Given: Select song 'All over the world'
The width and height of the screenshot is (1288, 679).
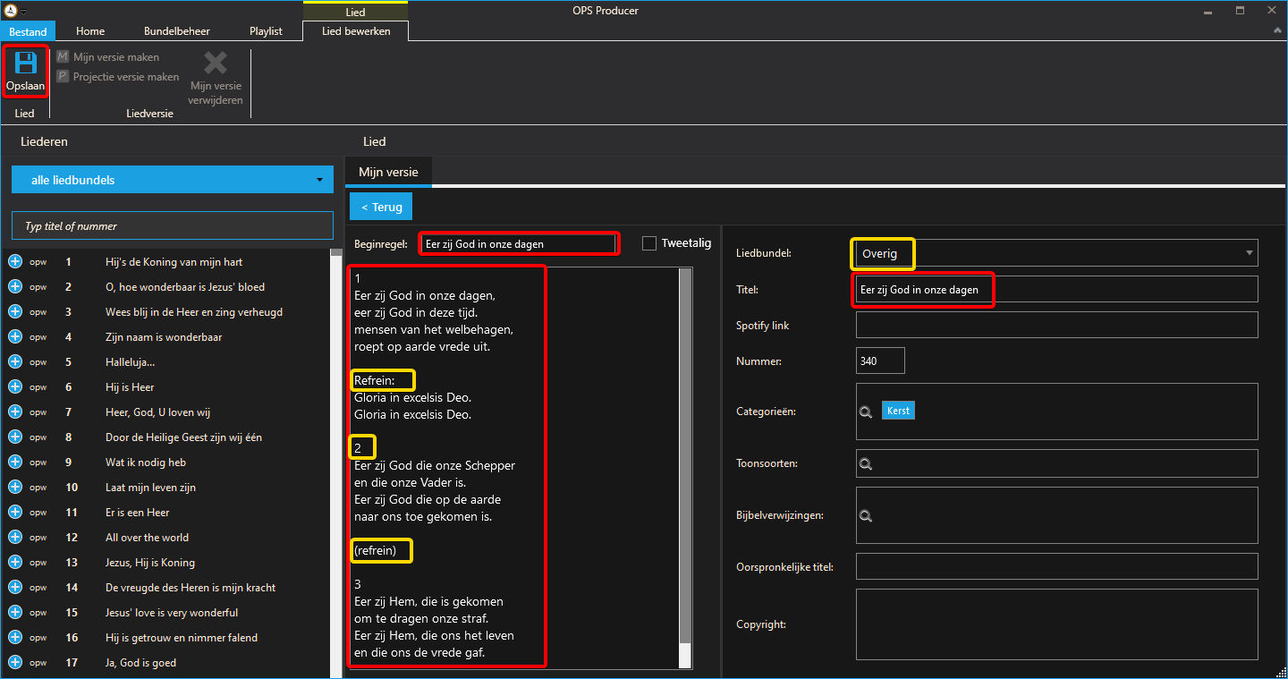Looking at the screenshot, I should [x=147, y=538].
